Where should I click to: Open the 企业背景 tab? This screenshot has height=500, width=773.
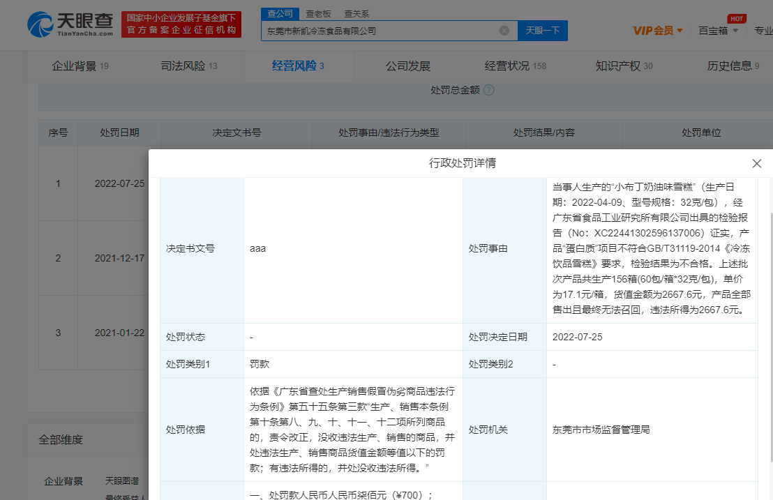click(80, 66)
